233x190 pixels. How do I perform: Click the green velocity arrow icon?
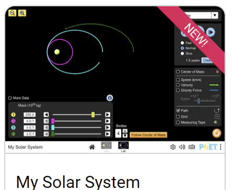click(214, 85)
